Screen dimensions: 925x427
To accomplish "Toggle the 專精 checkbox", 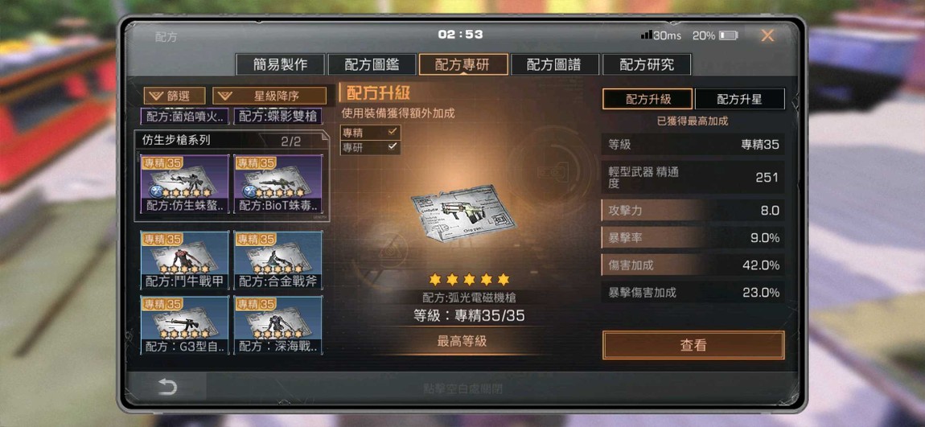I will [371, 132].
